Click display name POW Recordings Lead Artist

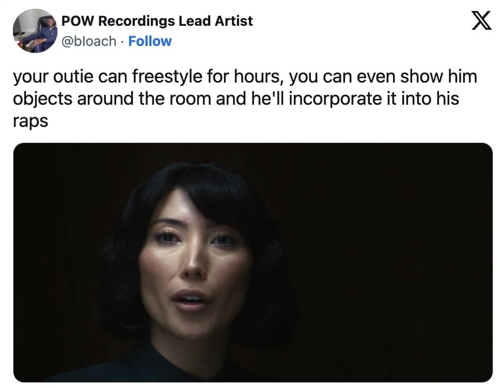coord(157,21)
